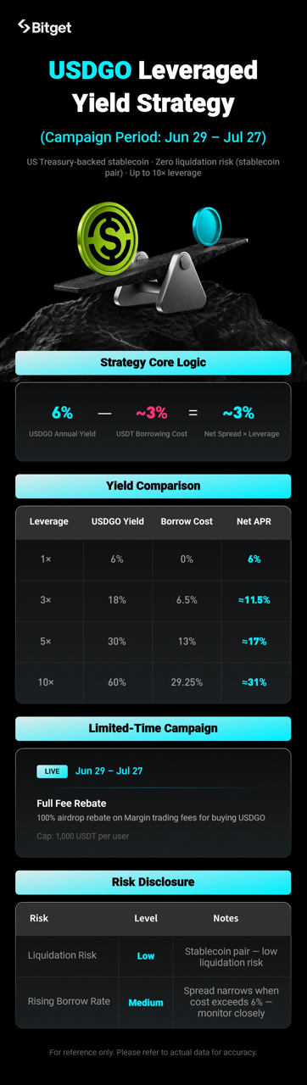Click the Medium borrow rate level

[x=146, y=1003]
